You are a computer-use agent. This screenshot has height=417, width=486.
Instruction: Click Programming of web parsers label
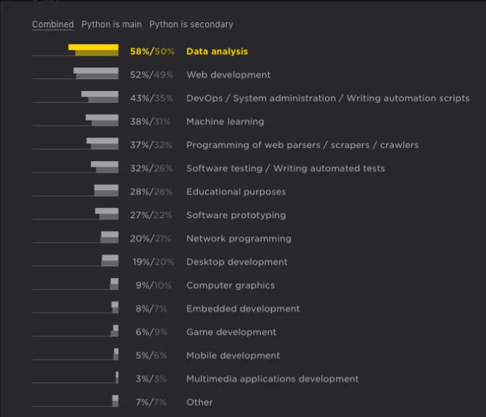(x=302, y=145)
